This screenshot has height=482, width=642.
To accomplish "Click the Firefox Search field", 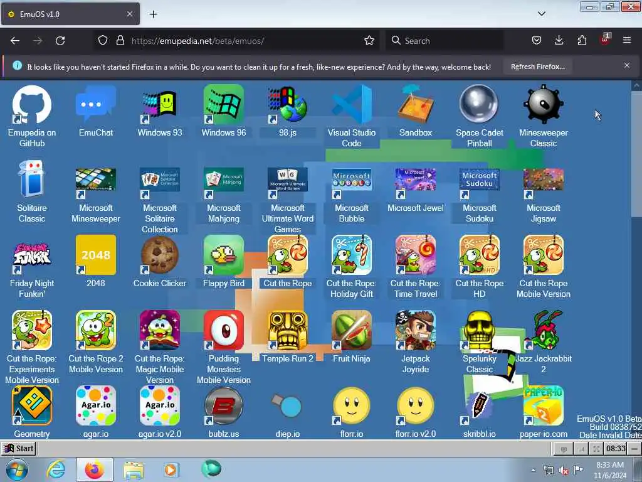I will pos(445,41).
